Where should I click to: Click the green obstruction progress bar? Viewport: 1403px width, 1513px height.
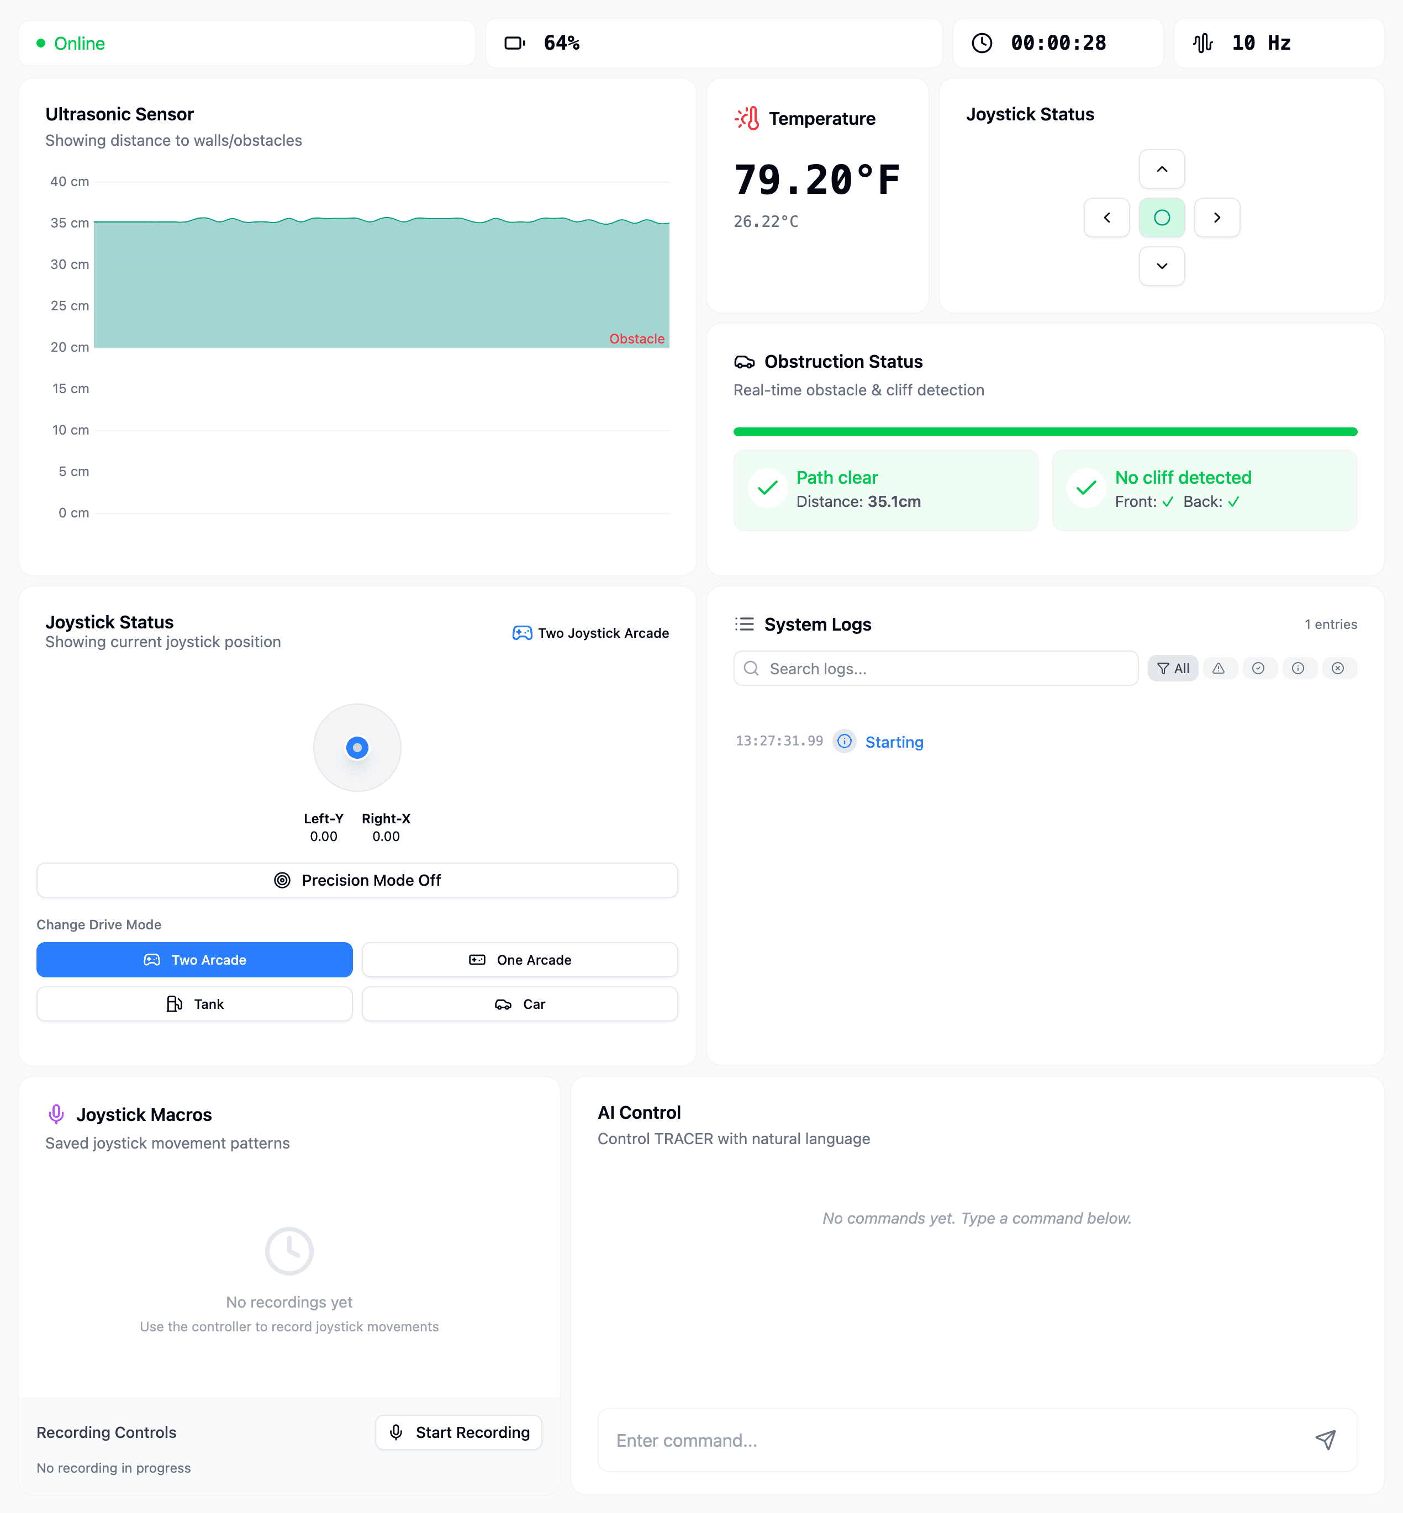pyautogui.click(x=1045, y=432)
